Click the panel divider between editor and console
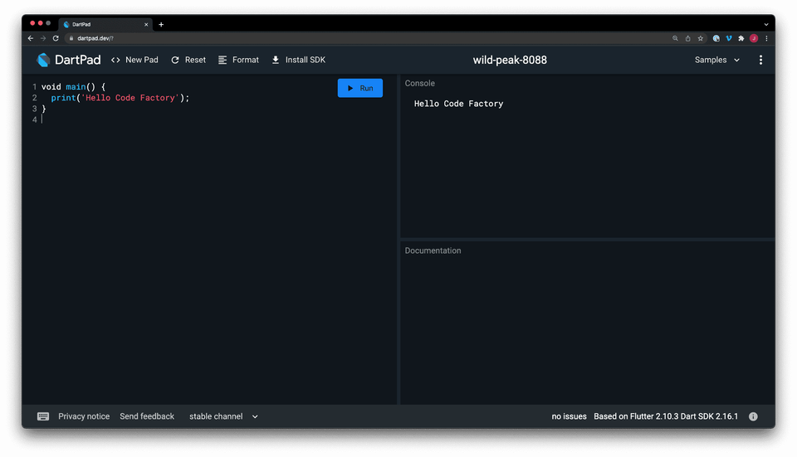Viewport: 797px width, 457px height. pyautogui.click(x=398, y=239)
